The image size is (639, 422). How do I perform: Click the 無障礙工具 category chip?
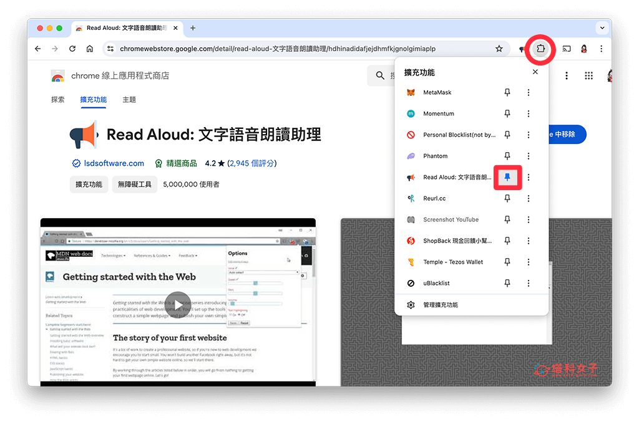click(135, 185)
